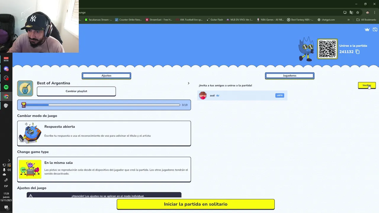Open the facubanzas Stream bookmark

(98, 20)
